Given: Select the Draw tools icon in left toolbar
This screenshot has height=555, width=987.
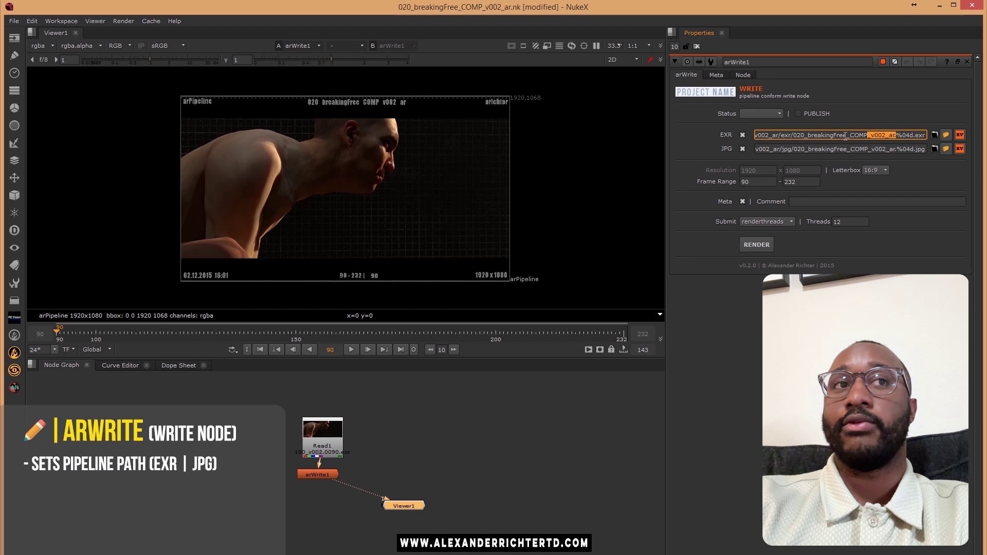Looking at the screenshot, I should click(x=14, y=55).
